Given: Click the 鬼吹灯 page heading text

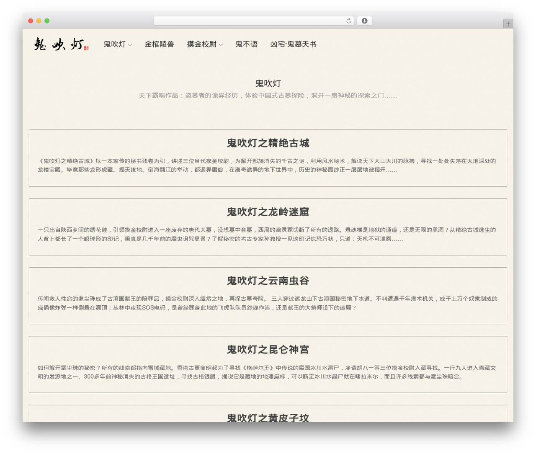Looking at the screenshot, I should tap(268, 83).
